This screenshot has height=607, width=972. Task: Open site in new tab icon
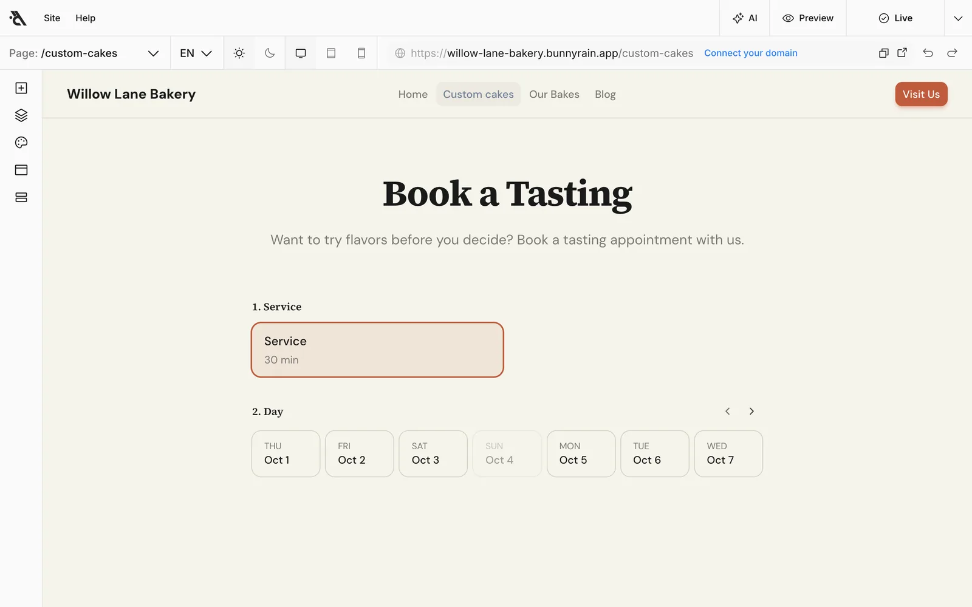(x=902, y=53)
